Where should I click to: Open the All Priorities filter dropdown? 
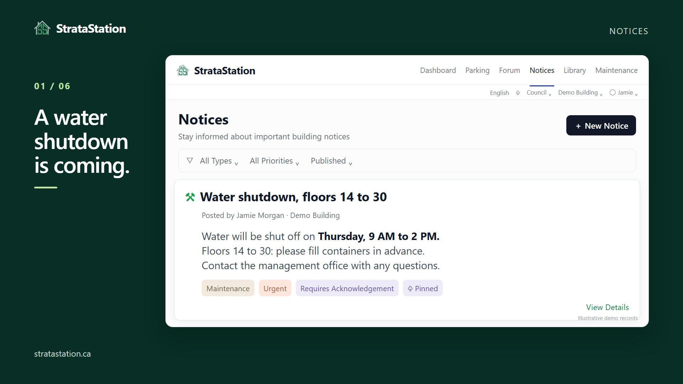pyautogui.click(x=274, y=161)
